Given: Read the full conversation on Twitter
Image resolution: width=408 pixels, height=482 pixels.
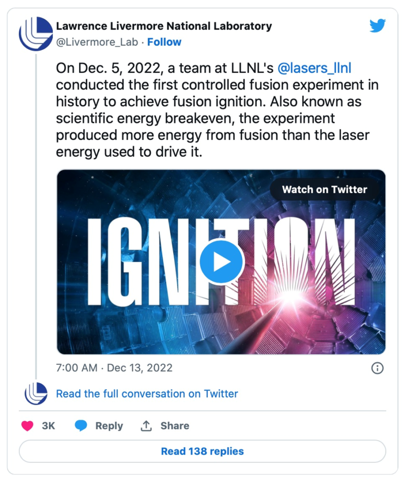Looking at the screenshot, I should tap(147, 394).
